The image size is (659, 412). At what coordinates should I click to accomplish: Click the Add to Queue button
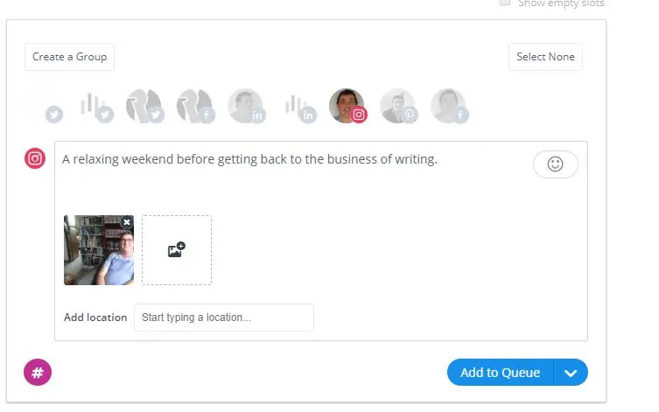pos(500,373)
